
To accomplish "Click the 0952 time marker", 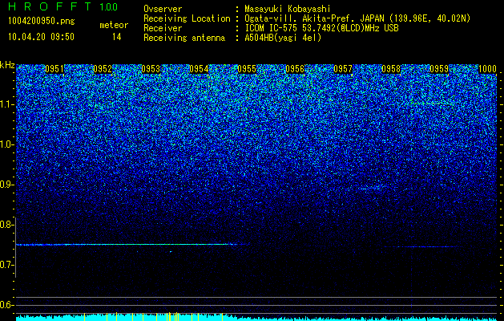I will coord(103,69).
